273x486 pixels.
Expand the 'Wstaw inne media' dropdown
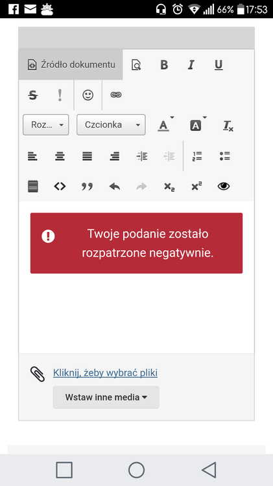pyautogui.click(x=106, y=397)
